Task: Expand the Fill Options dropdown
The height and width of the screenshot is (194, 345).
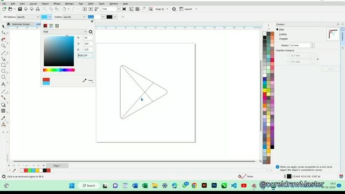Action: pos(38,17)
